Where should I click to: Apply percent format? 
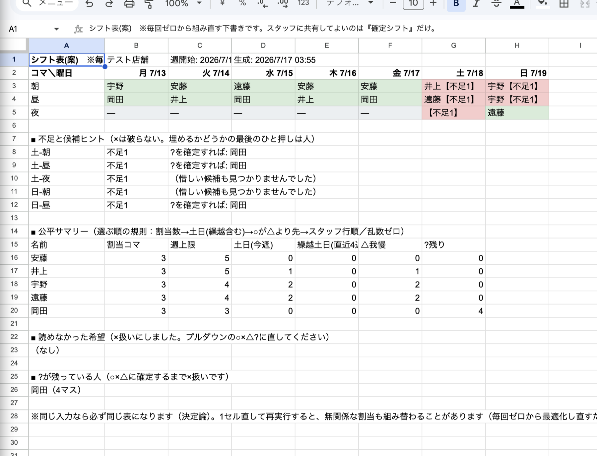click(242, 3)
